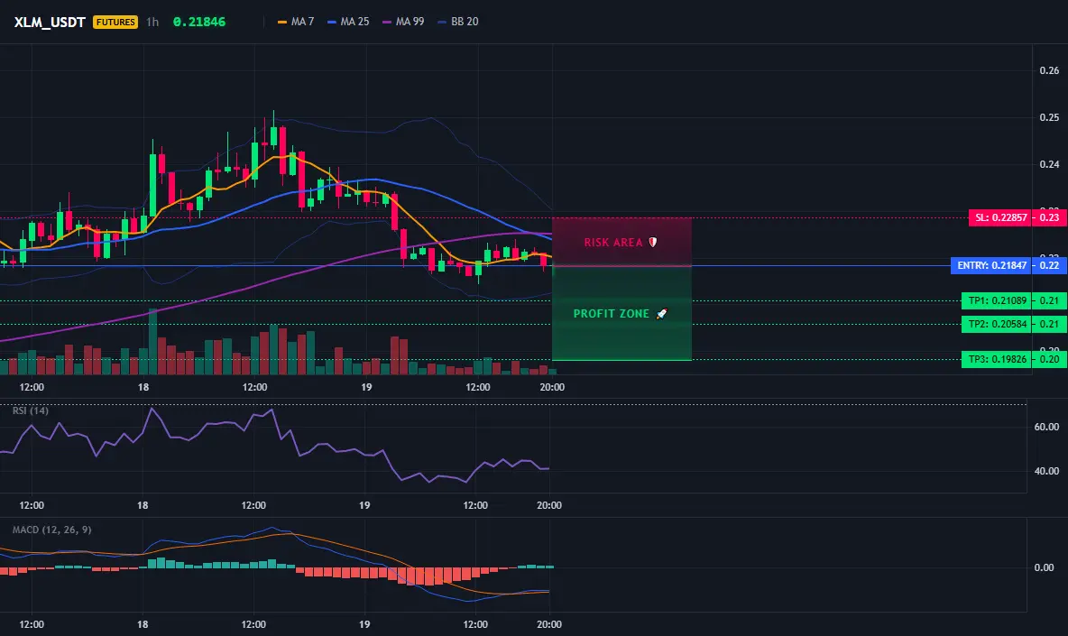Click the TP2: 0.20584 label
Viewport: 1068px width, 636px height.
[997, 324]
